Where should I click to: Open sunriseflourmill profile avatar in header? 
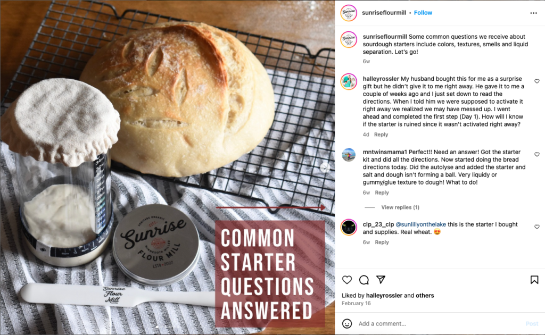[349, 13]
